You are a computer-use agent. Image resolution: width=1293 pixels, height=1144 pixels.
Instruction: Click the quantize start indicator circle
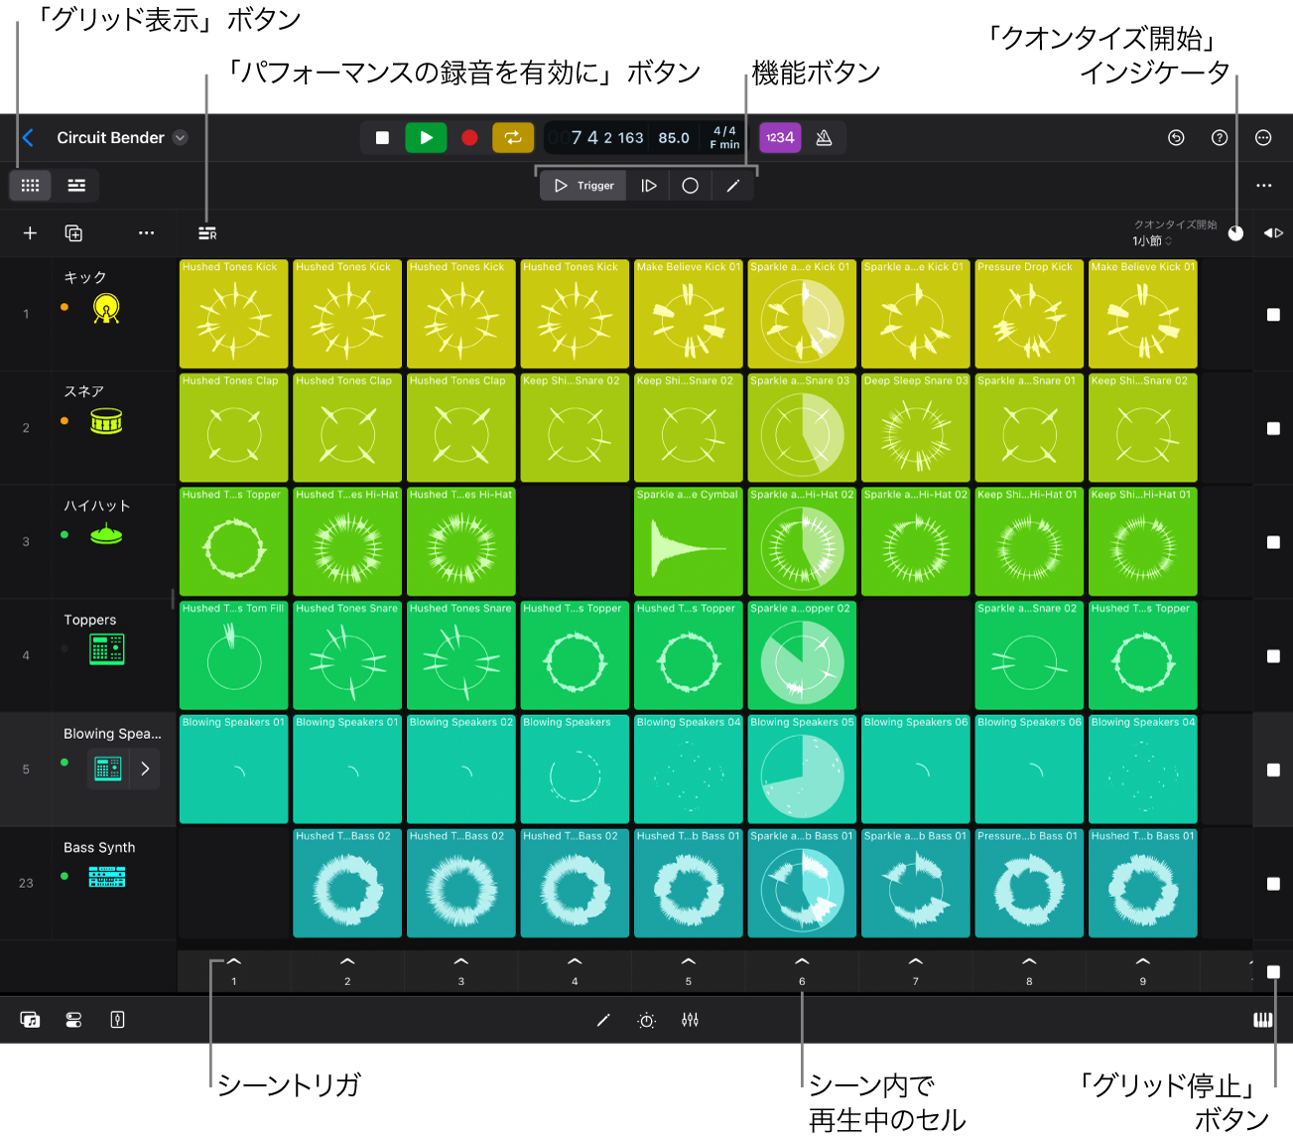point(1235,233)
